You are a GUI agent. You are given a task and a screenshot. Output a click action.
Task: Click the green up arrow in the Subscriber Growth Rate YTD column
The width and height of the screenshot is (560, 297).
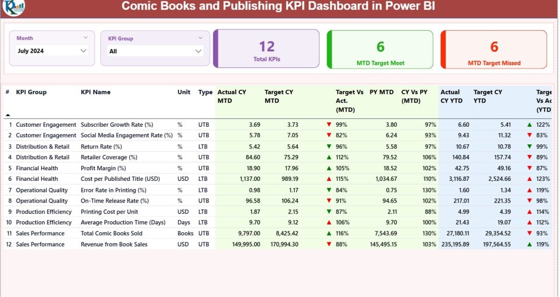point(529,124)
